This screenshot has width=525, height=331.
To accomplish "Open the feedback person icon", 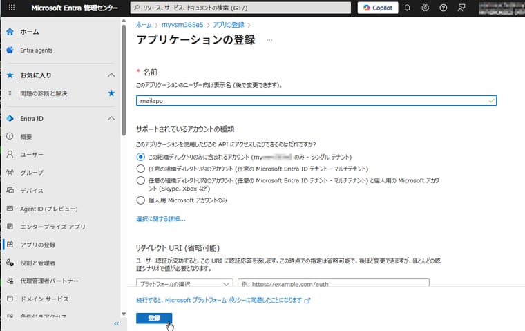I will (461, 8).
